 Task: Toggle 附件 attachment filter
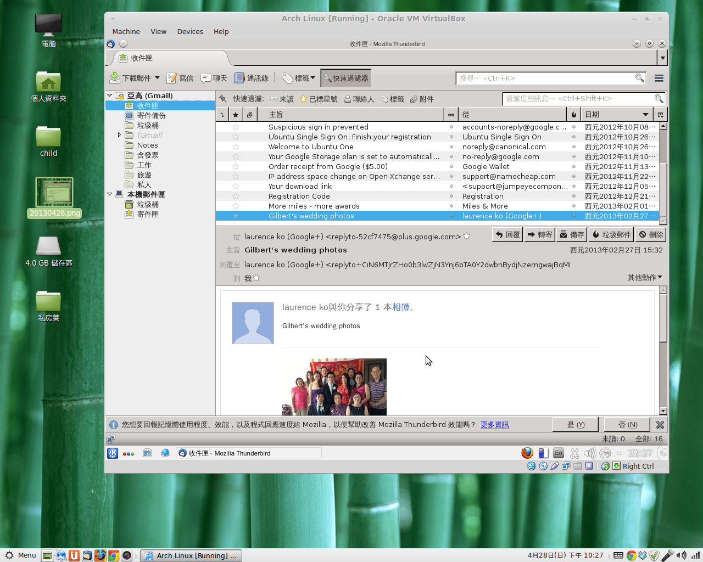[422, 99]
